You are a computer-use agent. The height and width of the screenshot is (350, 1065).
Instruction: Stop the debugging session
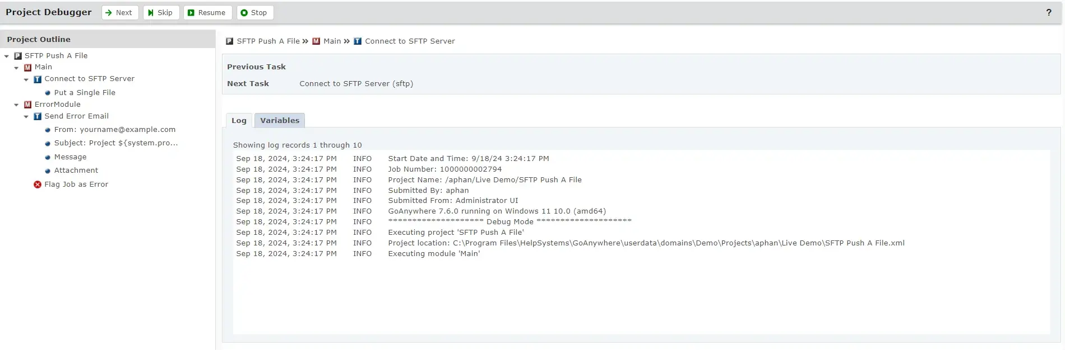click(x=254, y=12)
